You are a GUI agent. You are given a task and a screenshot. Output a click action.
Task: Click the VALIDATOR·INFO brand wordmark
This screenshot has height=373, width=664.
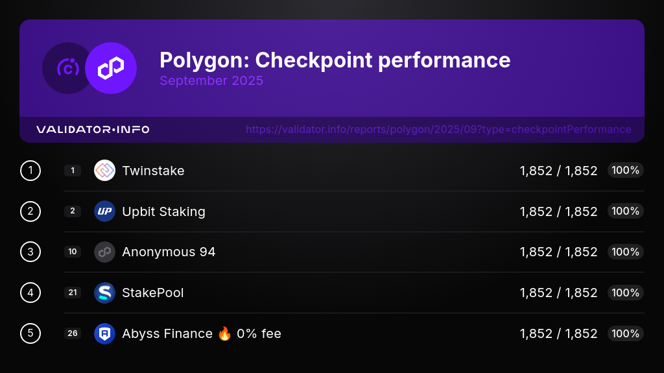(x=93, y=130)
